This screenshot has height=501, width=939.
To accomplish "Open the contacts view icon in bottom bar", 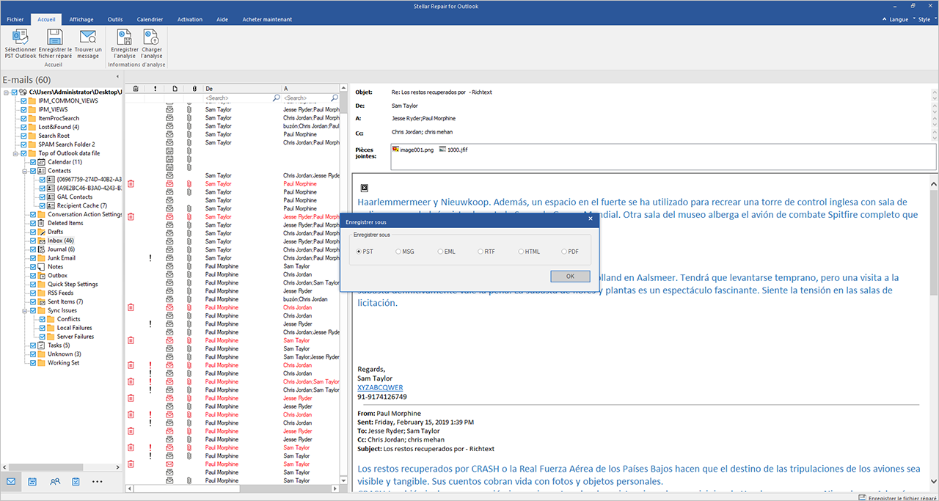I will pos(55,481).
